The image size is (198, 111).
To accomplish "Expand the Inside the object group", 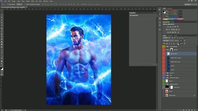I will point(166,78).
